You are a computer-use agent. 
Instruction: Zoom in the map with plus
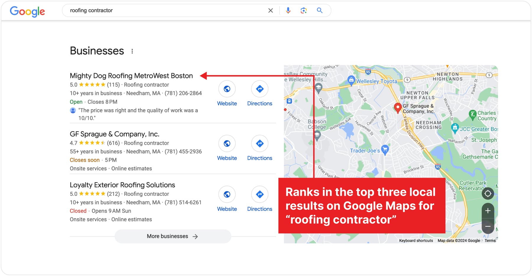[x=488, y=211]
